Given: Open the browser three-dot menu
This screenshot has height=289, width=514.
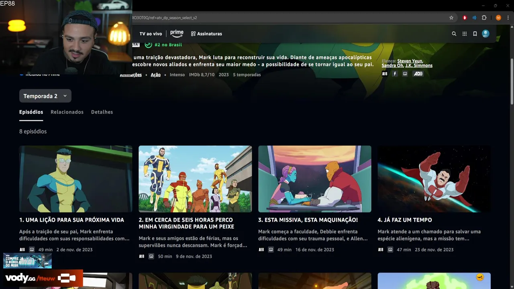Looking at the screenshot, I should click(508, 18).
